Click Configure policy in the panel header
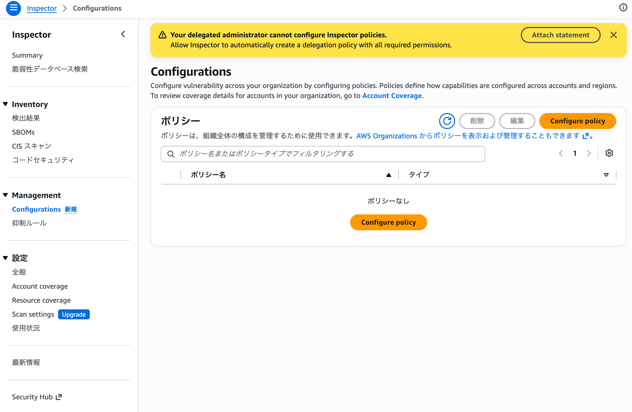Image resolution: width=632 pixels, height=412 pixels. click(x=578, y=121)
